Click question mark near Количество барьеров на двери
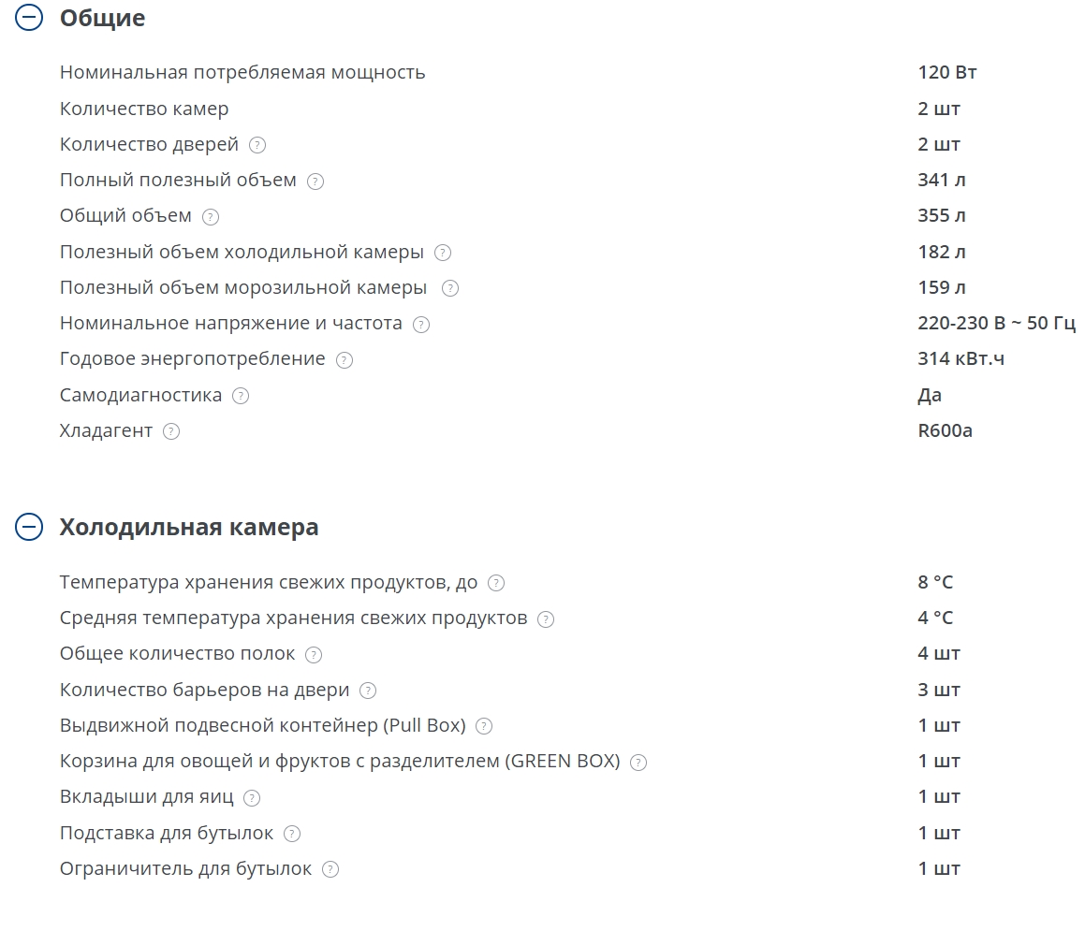 [368, 691]
